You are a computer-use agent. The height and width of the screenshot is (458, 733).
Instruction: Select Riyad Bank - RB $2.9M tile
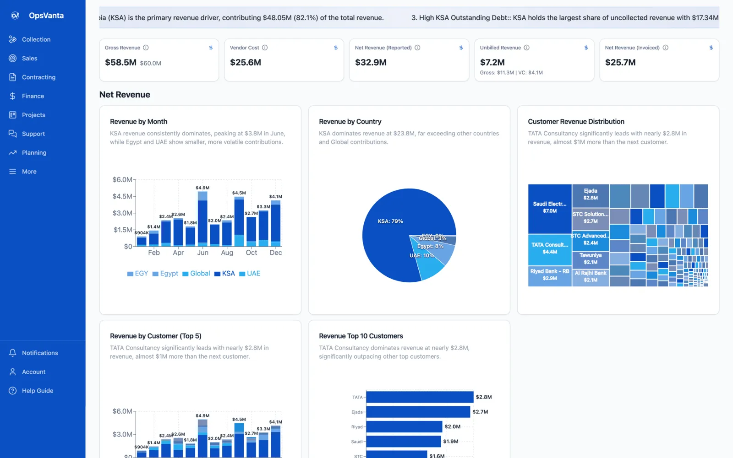[x=550, y=276]
